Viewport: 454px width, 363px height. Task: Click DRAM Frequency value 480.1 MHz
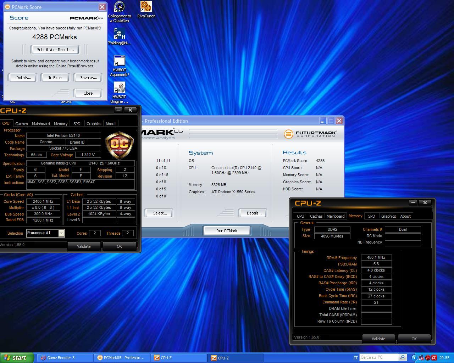pyautogui.click(x=376, y=258)
